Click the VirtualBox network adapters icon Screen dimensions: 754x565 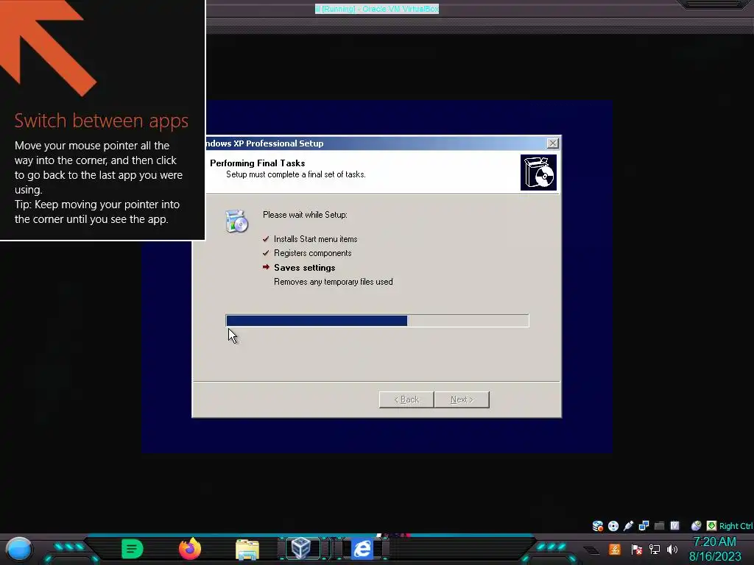click(644, 525)
